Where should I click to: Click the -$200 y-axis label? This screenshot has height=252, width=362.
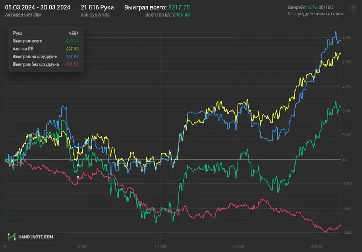(346, 208)
